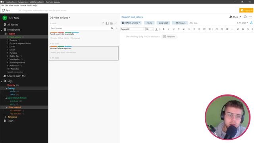Screen dimensions: 254x143
Task: Select the INBOX notebook
Action: (x=12, y=34)
